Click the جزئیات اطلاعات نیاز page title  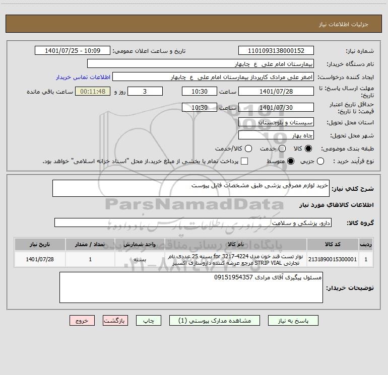point(344,24)
